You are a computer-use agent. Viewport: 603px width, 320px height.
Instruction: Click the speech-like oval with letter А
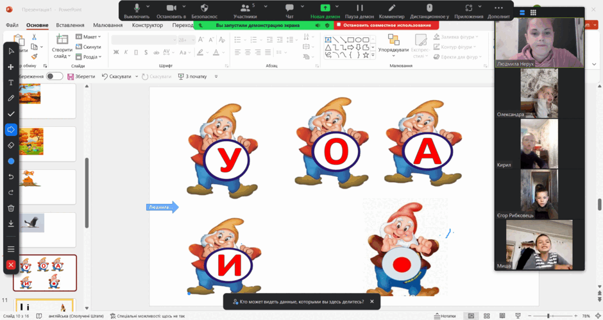tap(427, 153)
